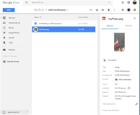This screenshot has height=115, width=140.
Task: Click the Jun 19 modified date
Action: pos(83,24)
